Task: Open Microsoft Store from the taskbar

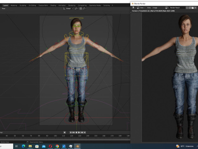Action: click(37, 146)
